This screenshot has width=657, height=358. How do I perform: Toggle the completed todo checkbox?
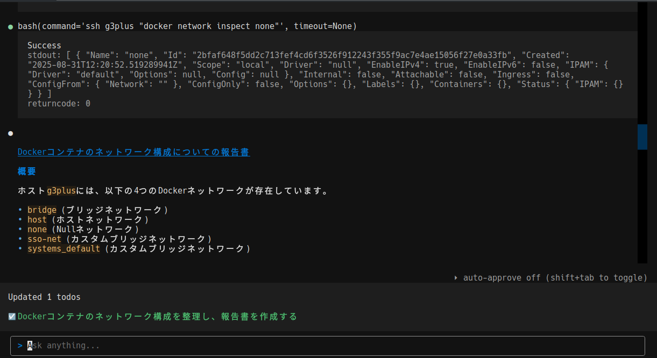pyautogui.click(x=12, y=317)
